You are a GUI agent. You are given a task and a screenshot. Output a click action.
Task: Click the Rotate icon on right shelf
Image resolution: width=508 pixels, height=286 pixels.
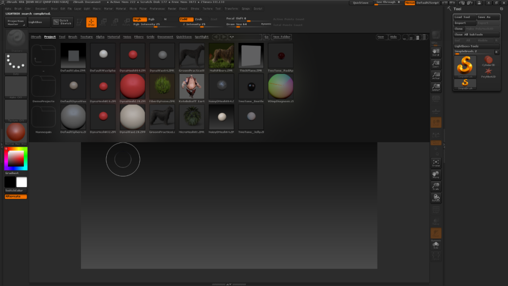point(436,198)
